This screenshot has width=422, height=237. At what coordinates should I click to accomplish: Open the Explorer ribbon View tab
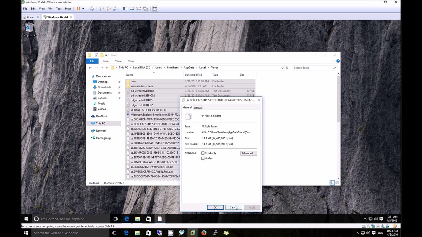pos(131,61)
